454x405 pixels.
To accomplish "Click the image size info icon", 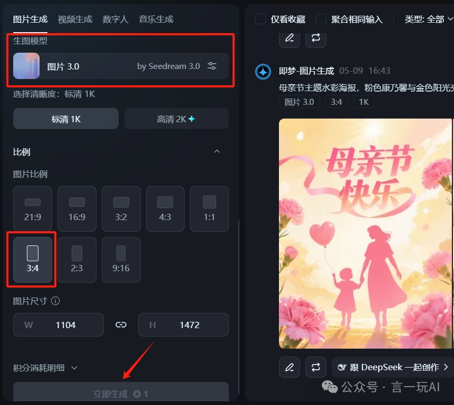I will [55, 301].
